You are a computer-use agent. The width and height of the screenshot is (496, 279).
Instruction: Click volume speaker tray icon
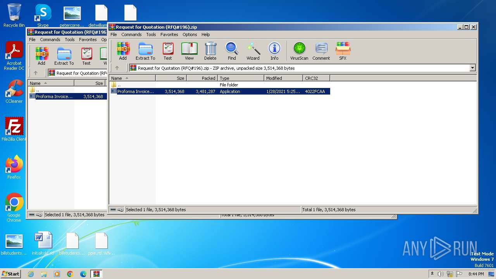(441, 274)
